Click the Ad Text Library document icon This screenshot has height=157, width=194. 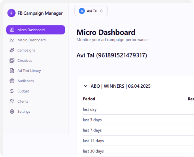click(12, 71)
